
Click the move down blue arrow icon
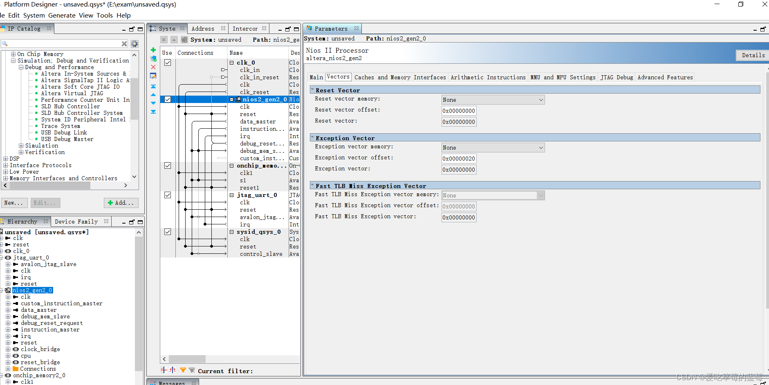[x=153, y=103]
